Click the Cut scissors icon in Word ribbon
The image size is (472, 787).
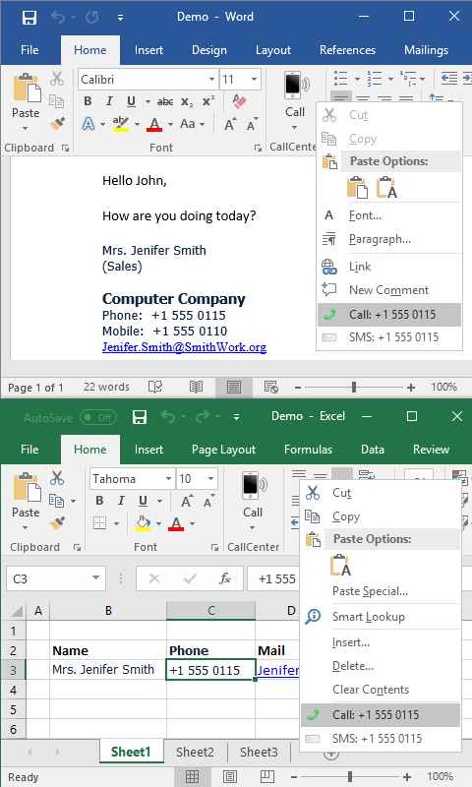pos(57,79)
